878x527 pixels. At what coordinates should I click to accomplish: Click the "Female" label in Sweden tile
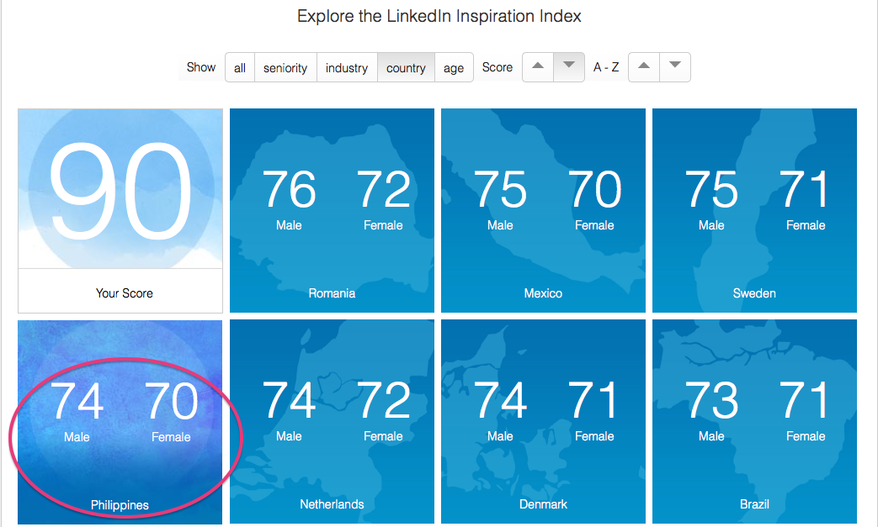pos(806,225)
